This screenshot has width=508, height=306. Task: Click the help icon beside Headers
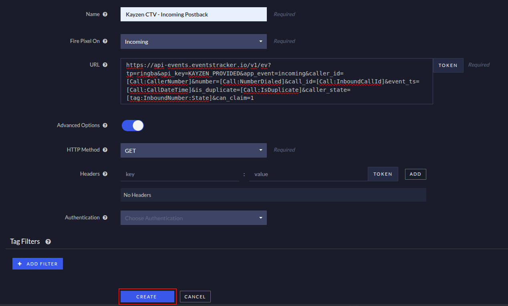[105, 174]
